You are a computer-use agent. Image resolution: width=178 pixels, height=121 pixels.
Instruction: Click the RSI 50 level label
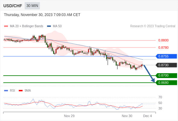coord(160,103)
